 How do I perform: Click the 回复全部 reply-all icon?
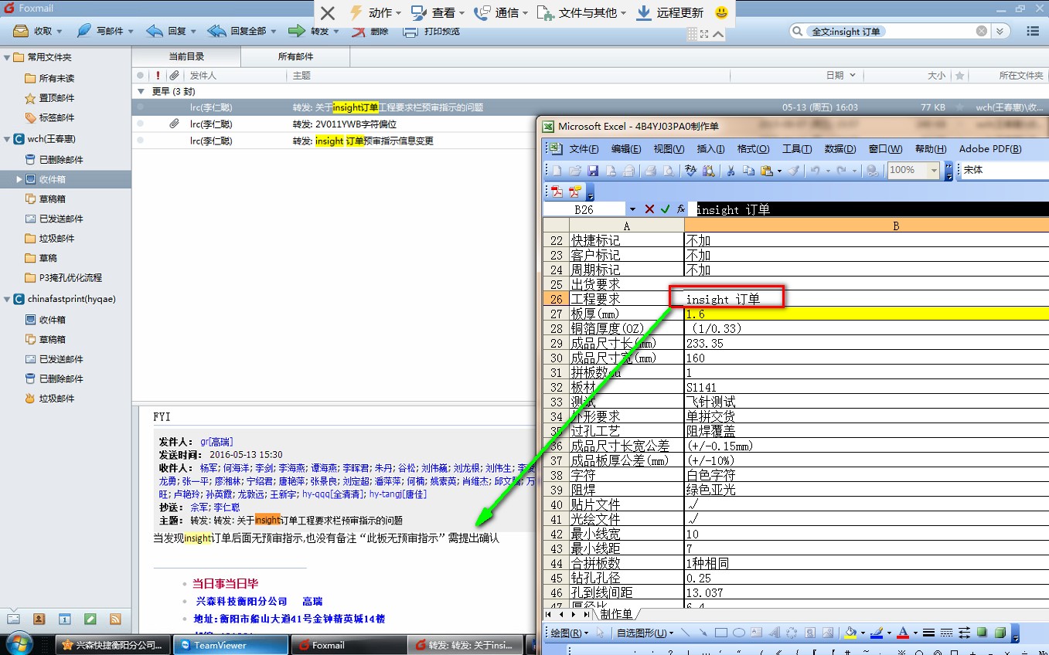pos(217,32)
